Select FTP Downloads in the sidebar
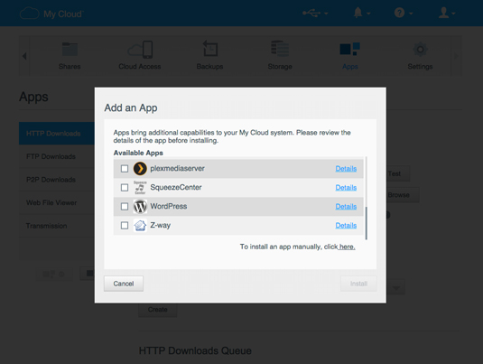The width and height of the screenshot is (483, 364). coord(57,156)
